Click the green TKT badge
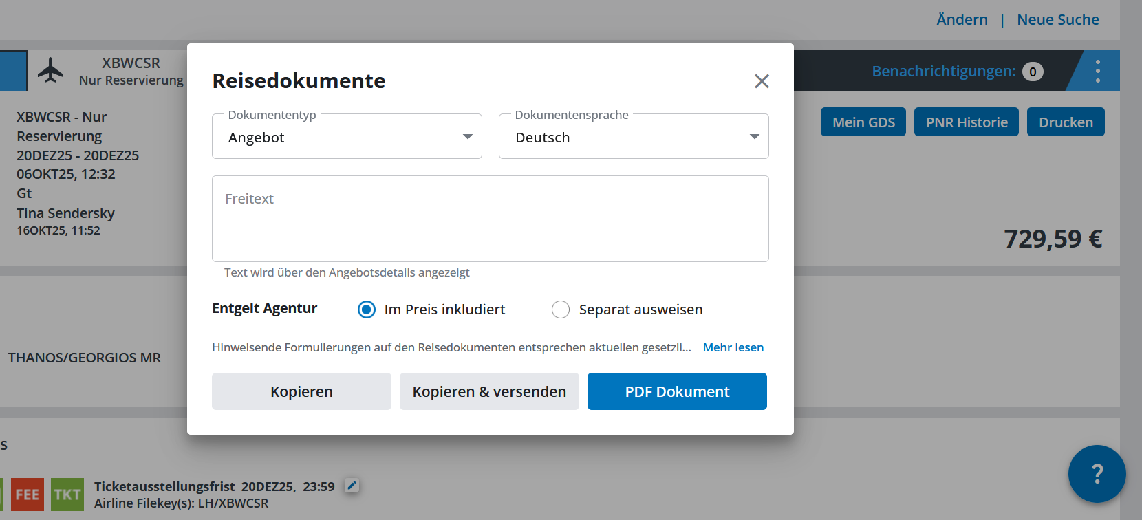Screen dimensions: 1142x520 click(67, 495)
